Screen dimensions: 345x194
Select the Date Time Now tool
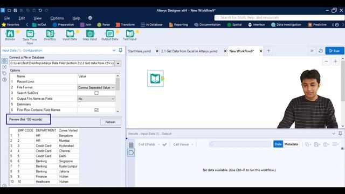coord(30,34)
